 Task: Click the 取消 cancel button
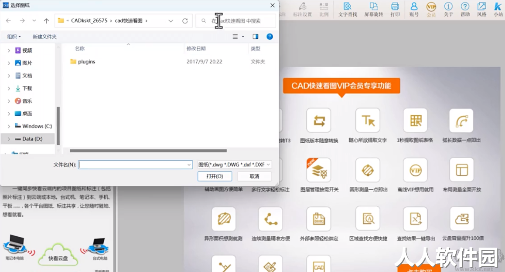(254, 176)
